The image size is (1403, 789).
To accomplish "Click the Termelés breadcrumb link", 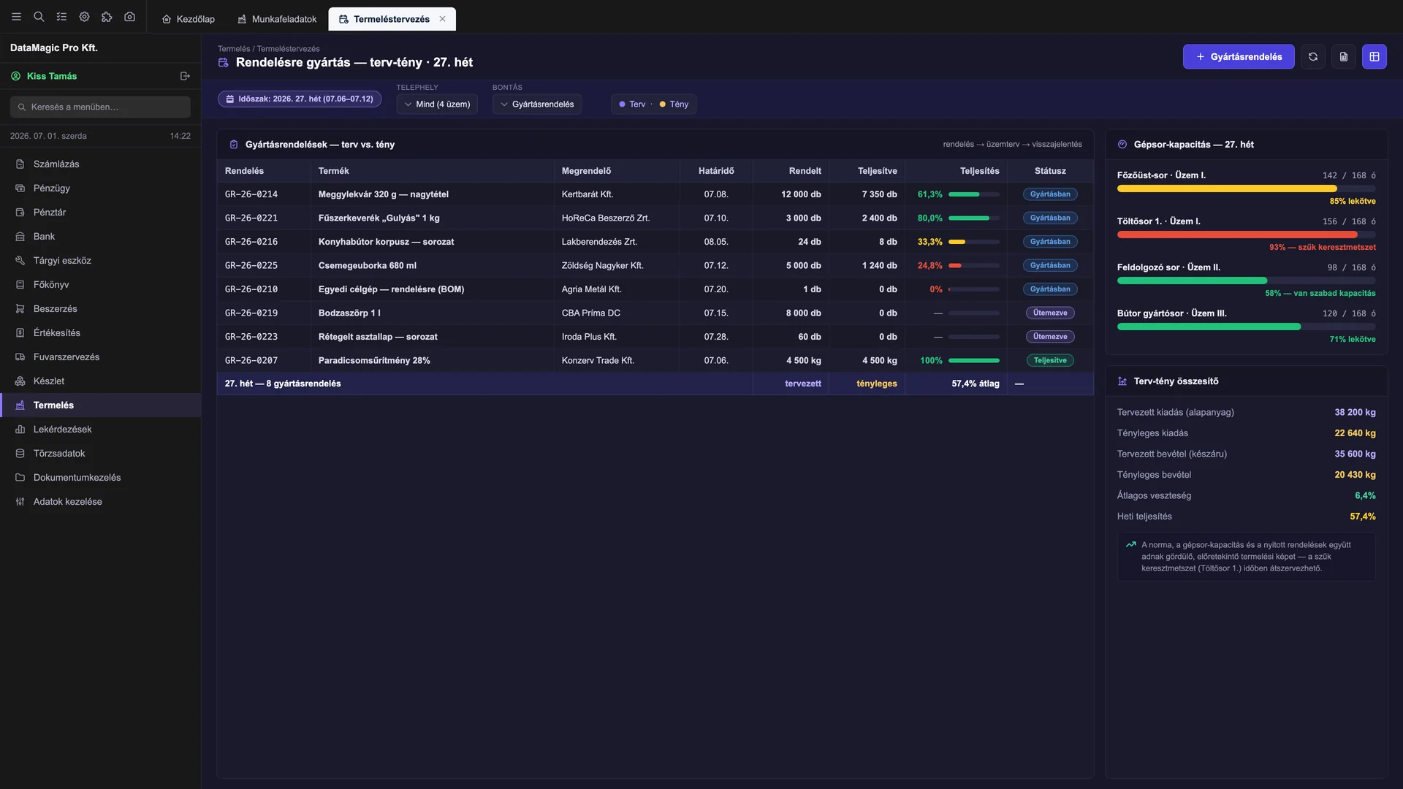I will tap(233, 49).
